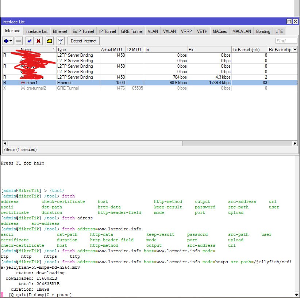This screenshot has width=300, height=298.
Task: Click the horizontal scrollbar thumb of the table
Action: point(95,143)
